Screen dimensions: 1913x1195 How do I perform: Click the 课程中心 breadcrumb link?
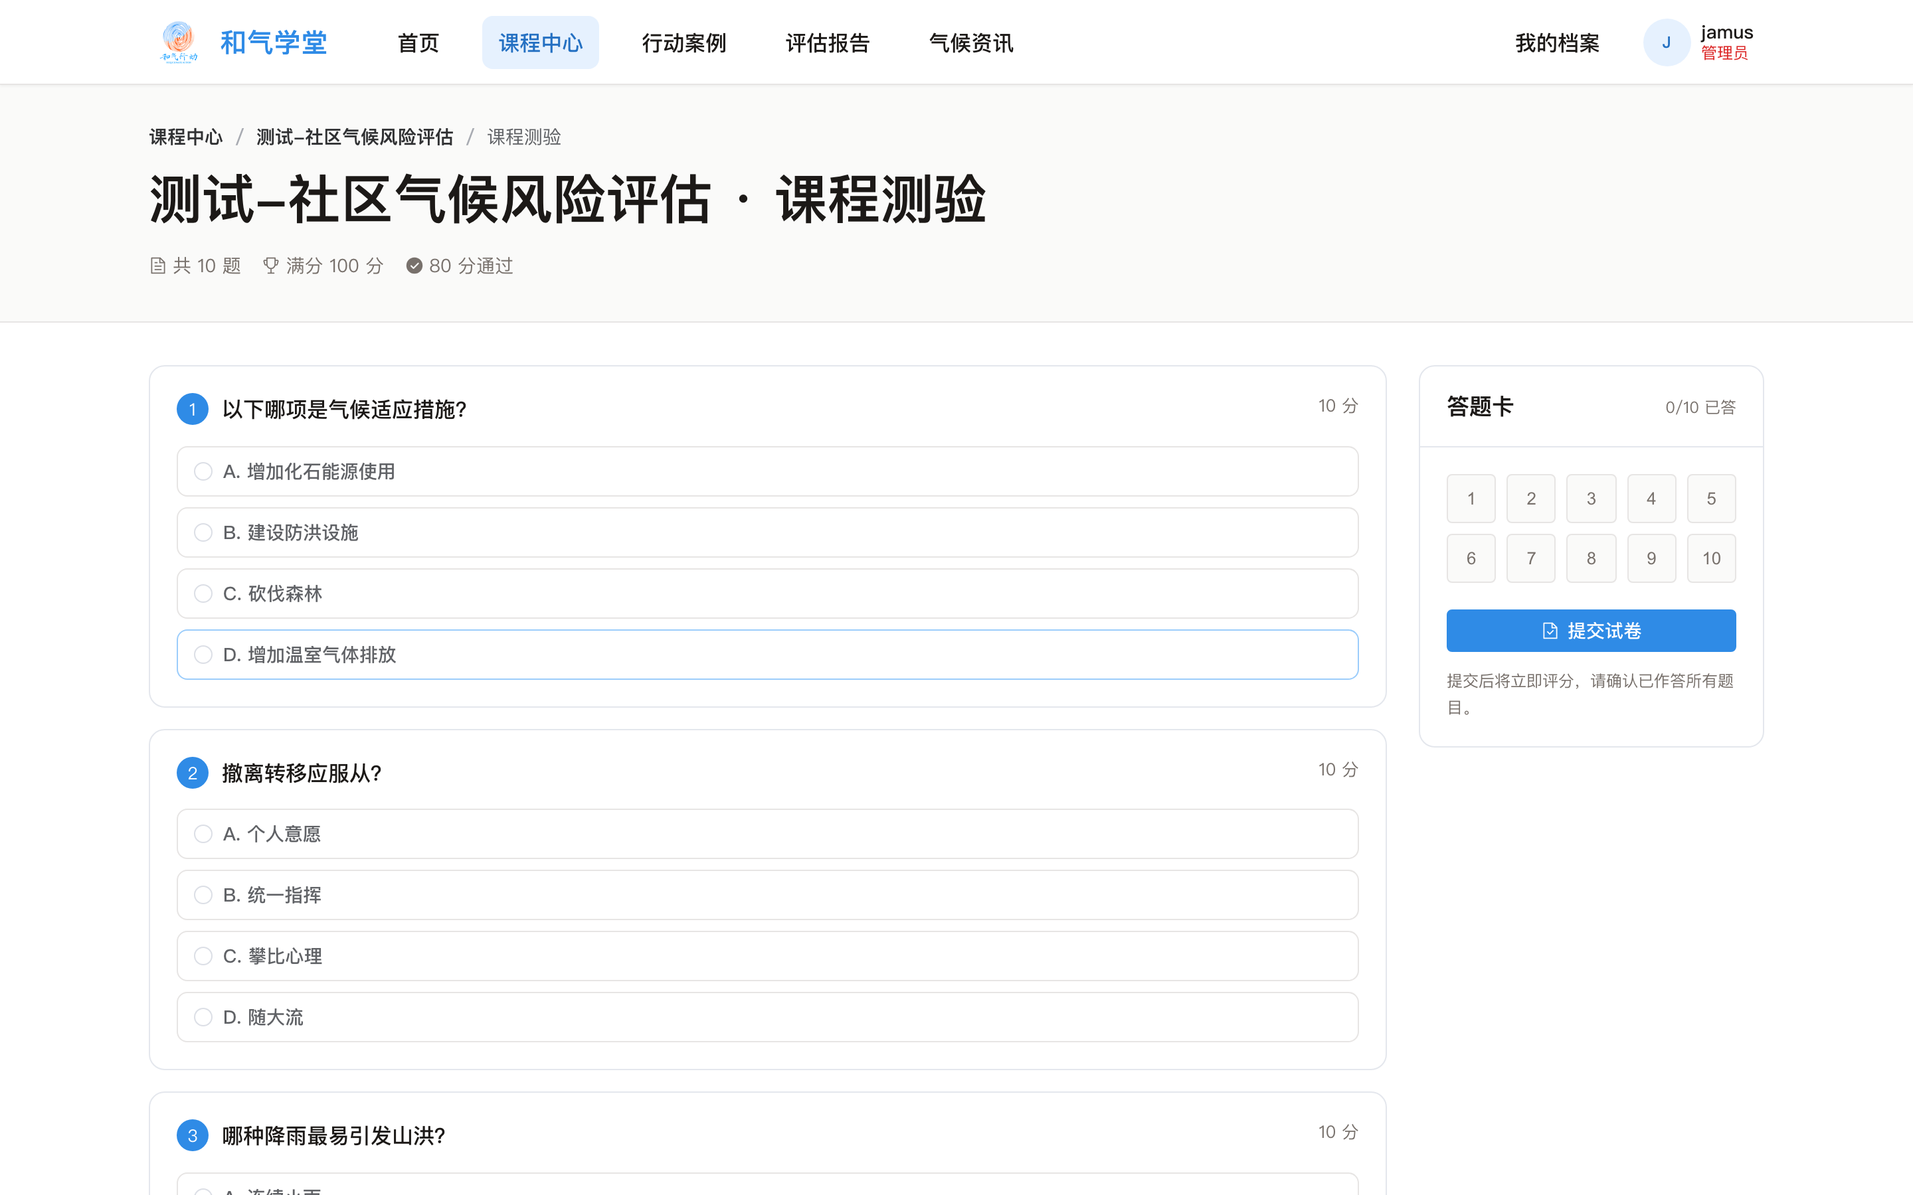[x=186, y=137]
